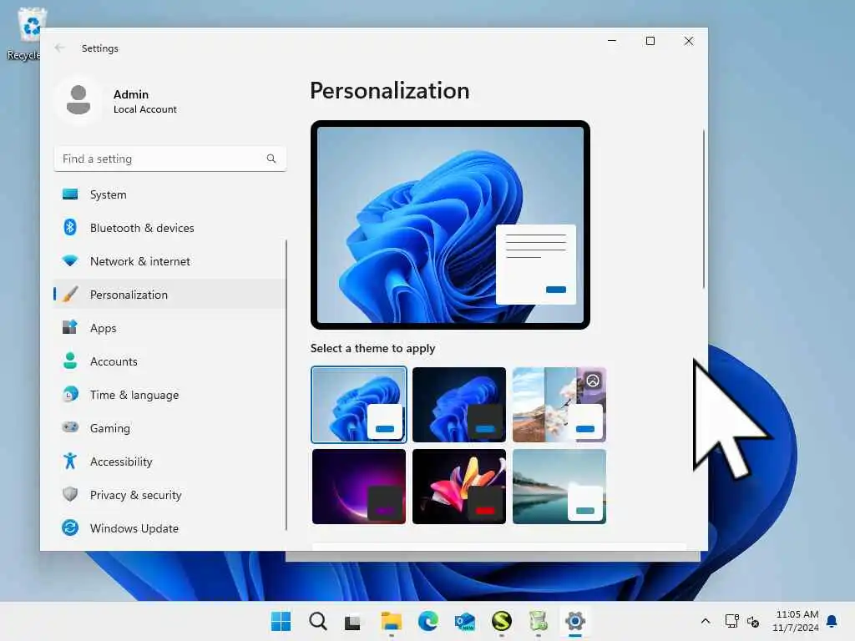
Task: Show hidden tray icons chevron
Action: click(705, 621)
